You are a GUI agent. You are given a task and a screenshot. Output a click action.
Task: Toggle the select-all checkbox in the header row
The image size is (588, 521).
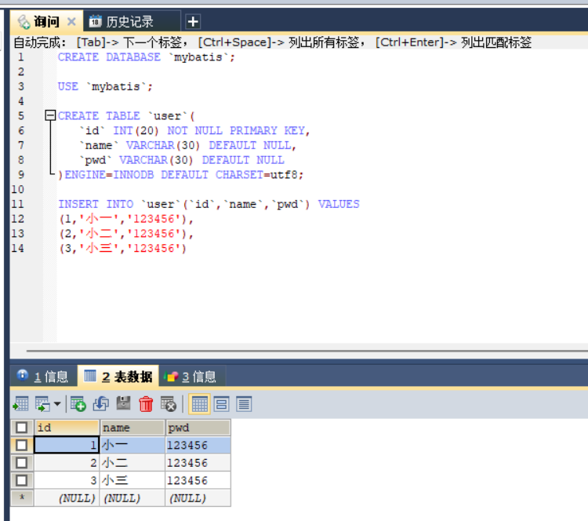point(22,428)
